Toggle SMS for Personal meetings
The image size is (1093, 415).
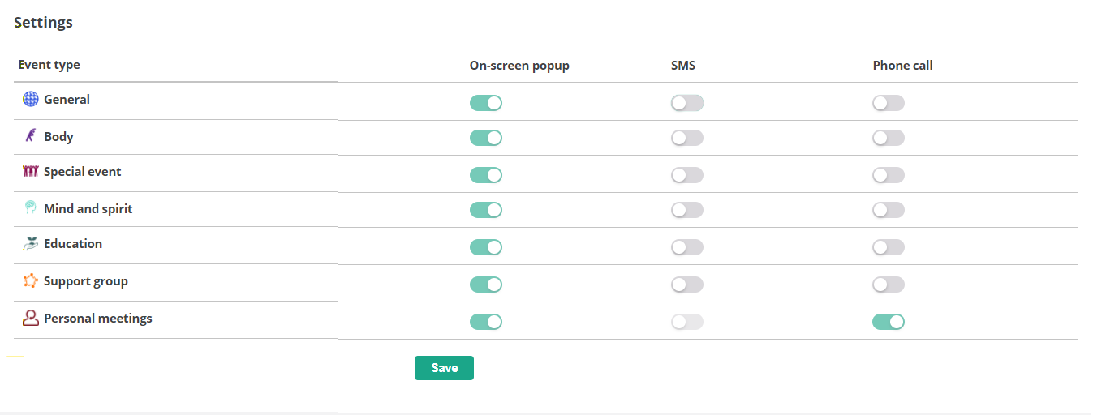point(687,323)
